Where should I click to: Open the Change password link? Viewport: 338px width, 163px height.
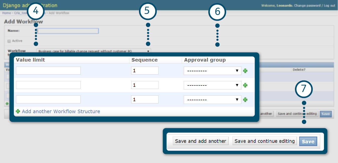click(x=307, y=5)
